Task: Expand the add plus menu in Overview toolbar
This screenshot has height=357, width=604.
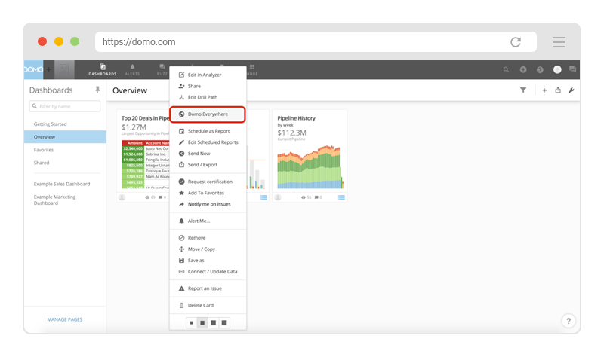Action: [x=544, y=90]
